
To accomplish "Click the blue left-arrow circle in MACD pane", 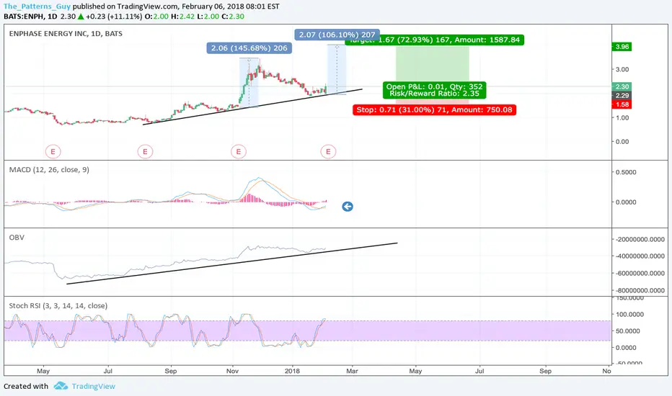I will pyautogui.click(x=348, y=207).
